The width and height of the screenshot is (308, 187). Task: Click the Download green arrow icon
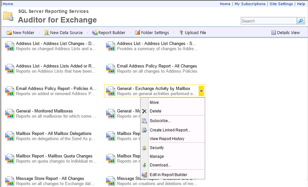144,165
